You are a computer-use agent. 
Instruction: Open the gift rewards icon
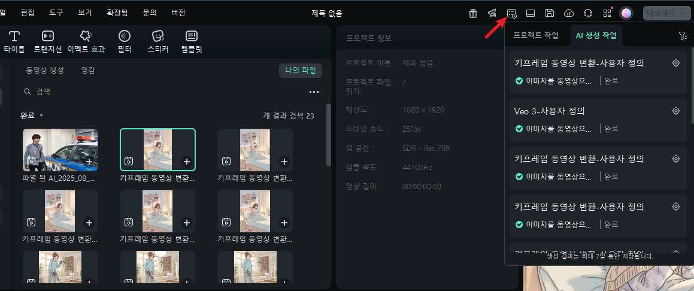pos(472,13)
